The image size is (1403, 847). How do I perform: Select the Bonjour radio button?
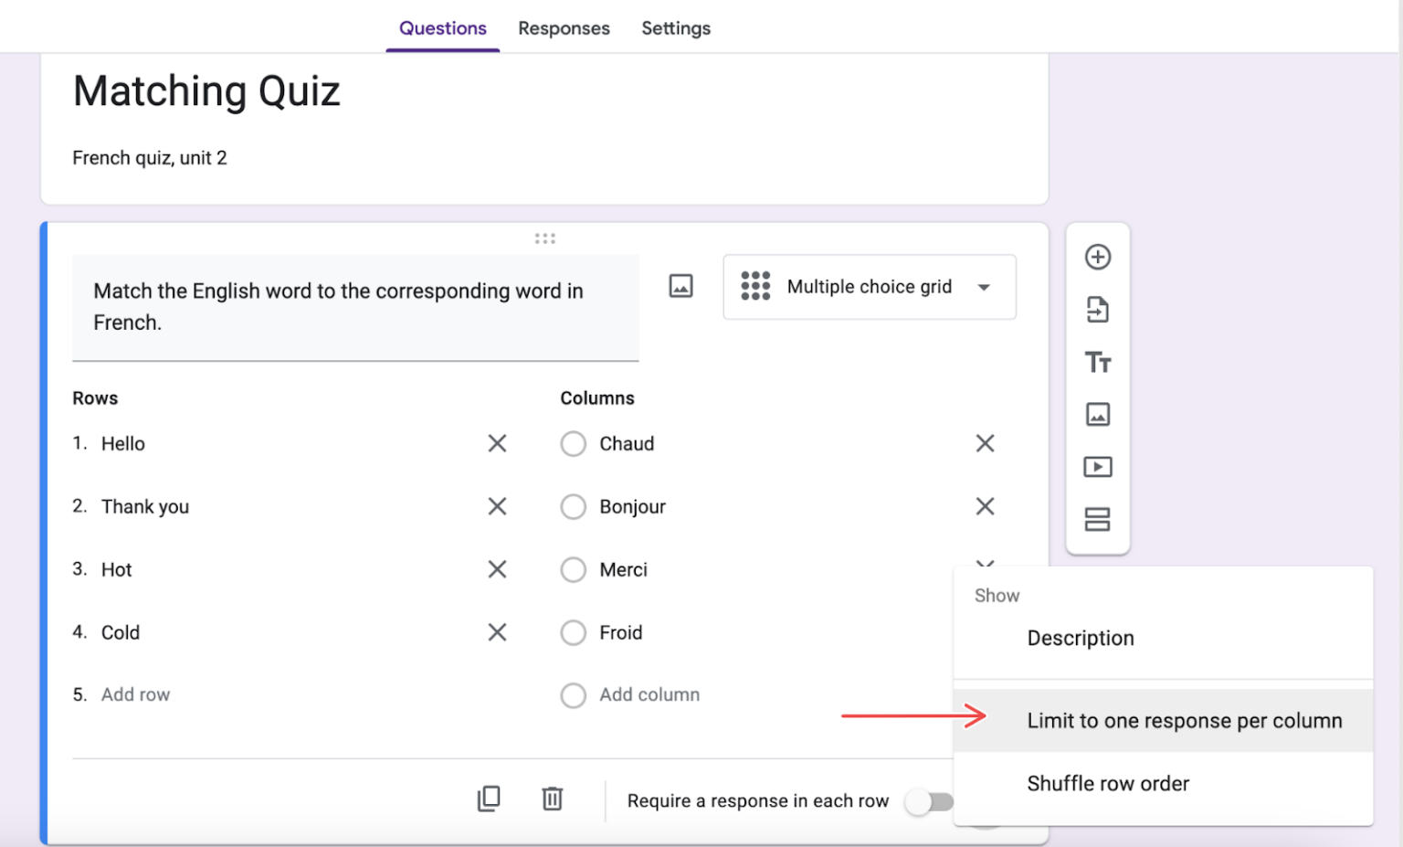tap(574, 506)
